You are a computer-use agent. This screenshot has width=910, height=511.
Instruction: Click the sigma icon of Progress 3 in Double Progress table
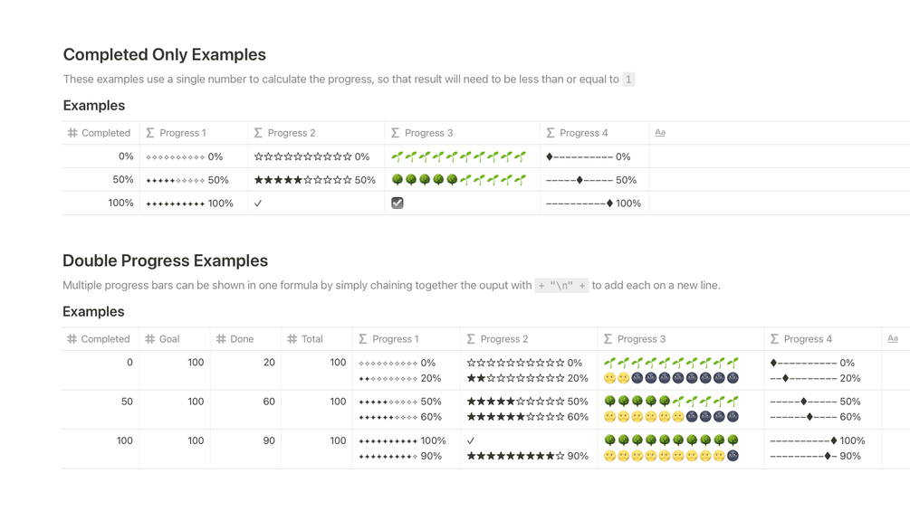(x=608, y=339)
